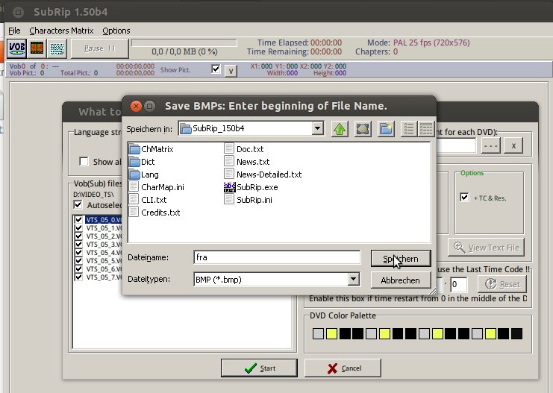Click the time code field showing 0

tap(459, 284)
